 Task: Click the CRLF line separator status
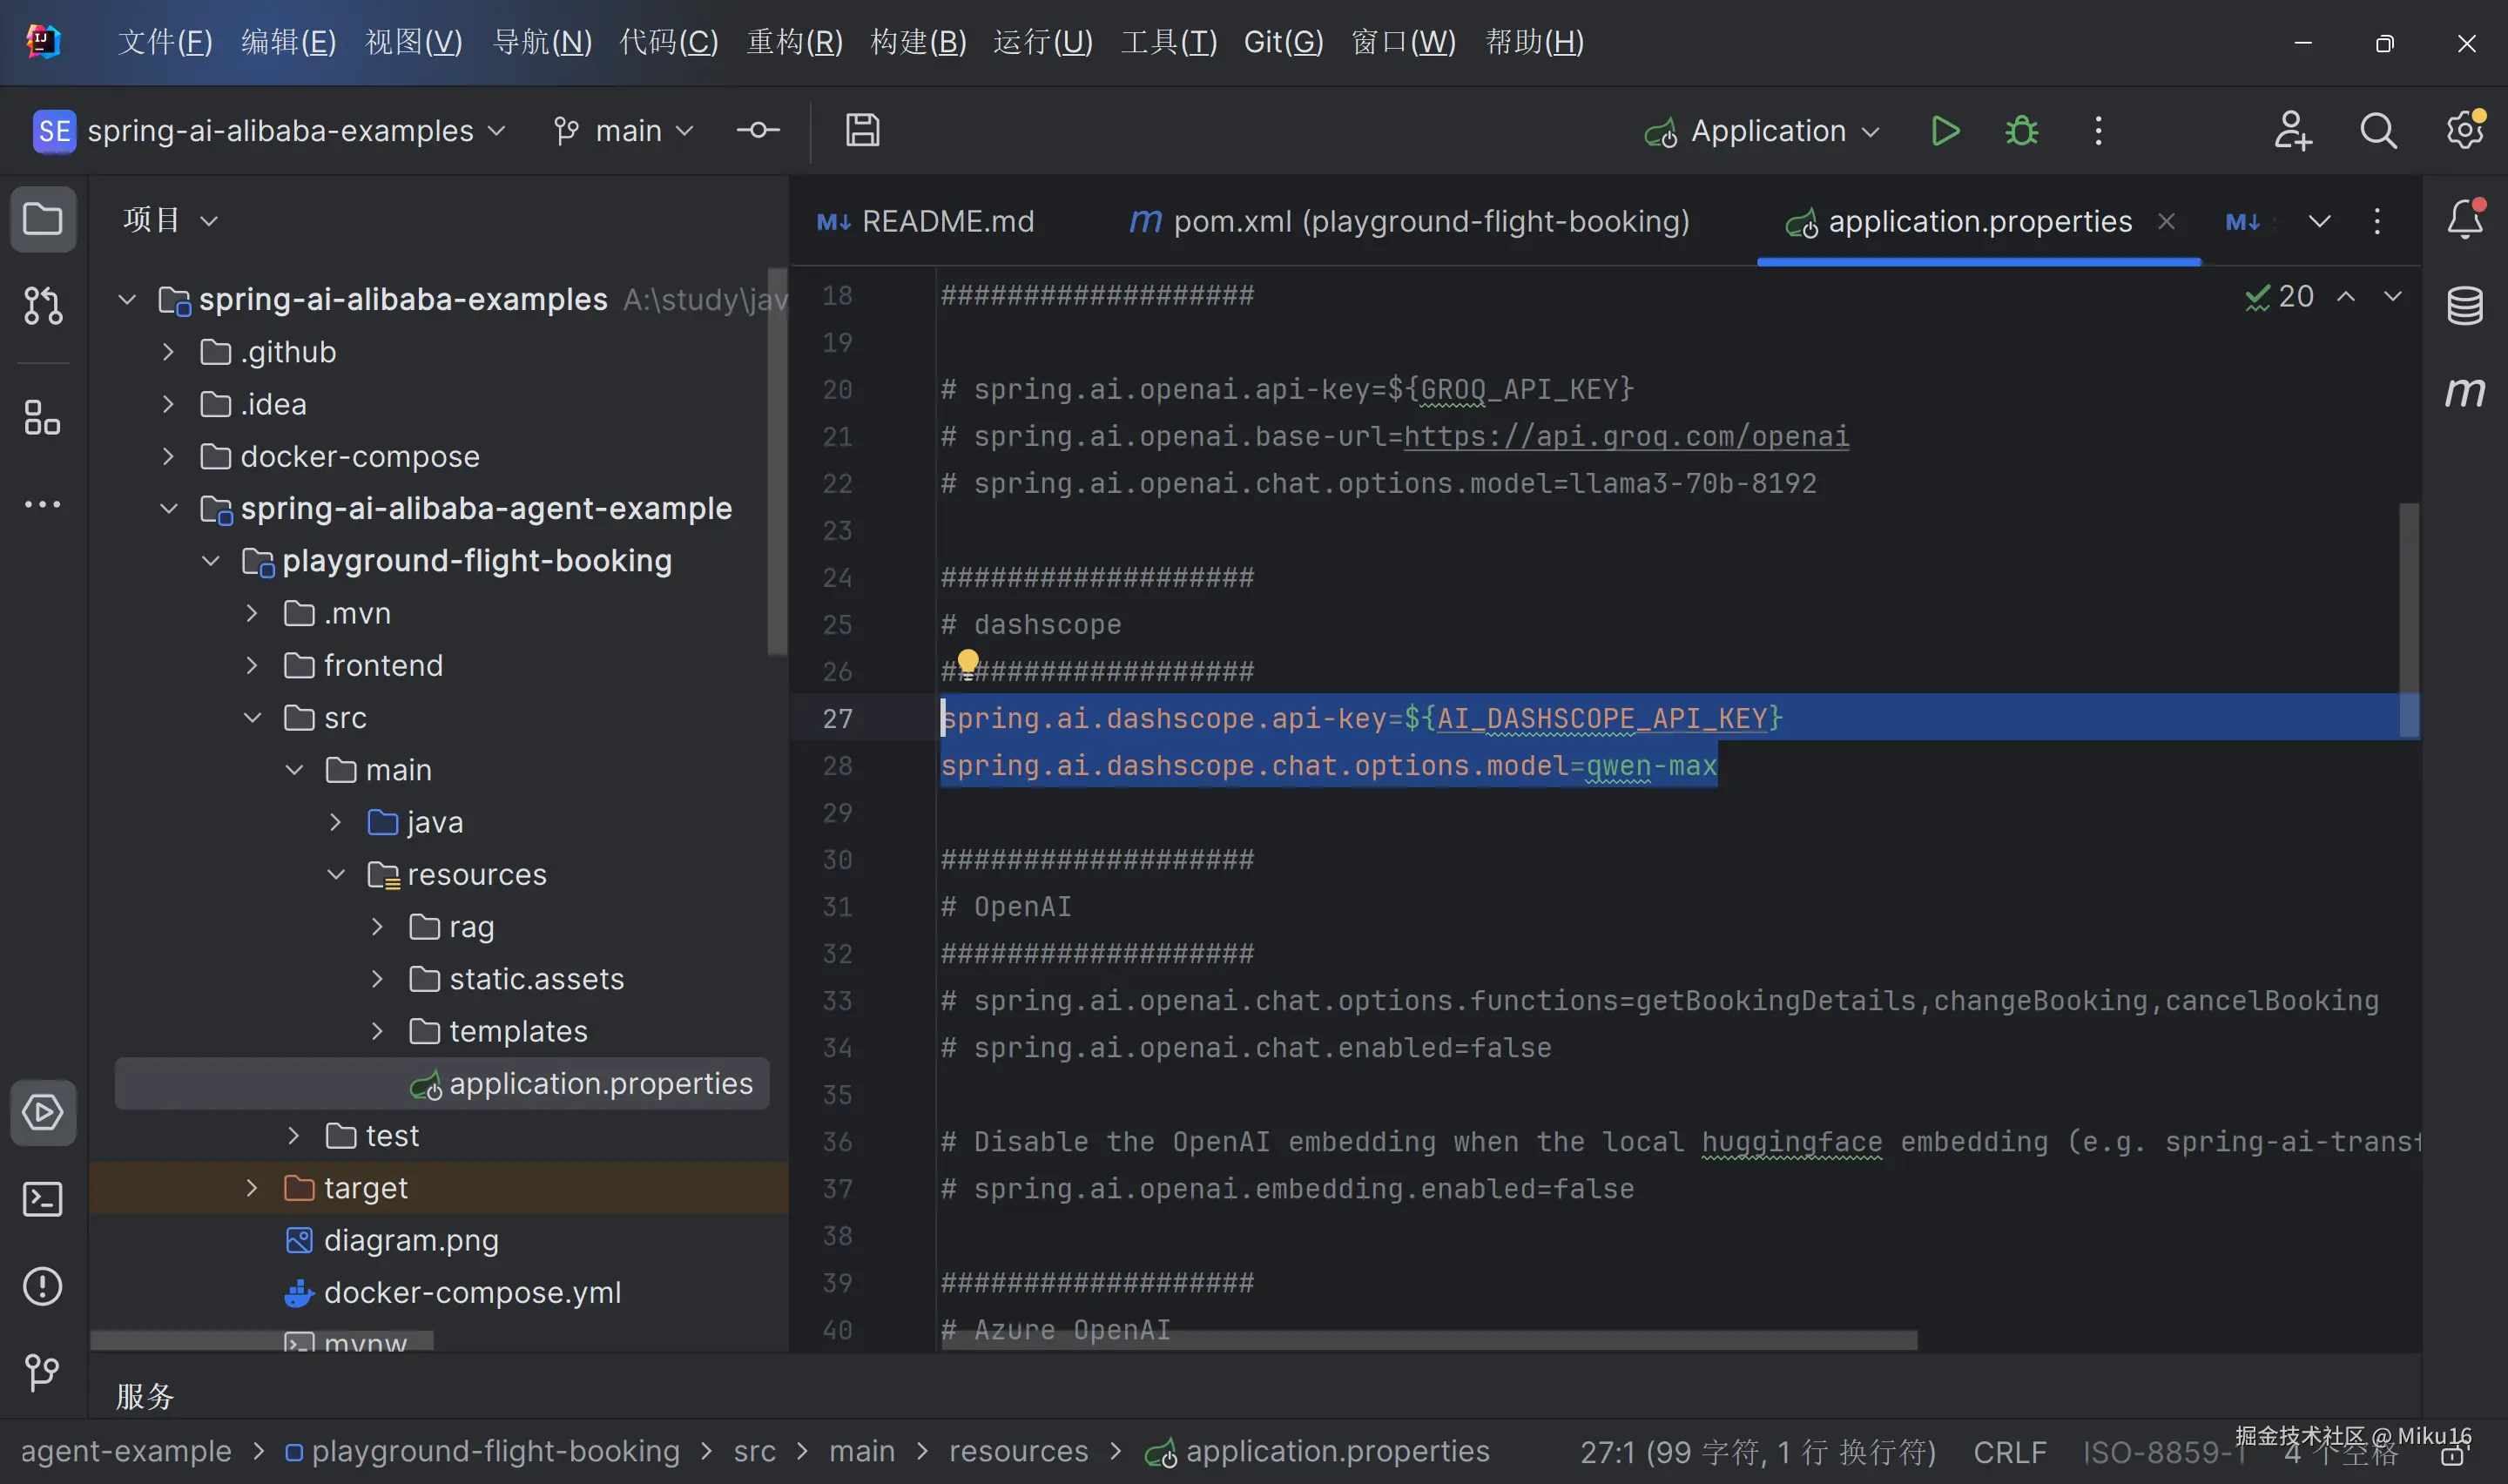click(x=2008, y=1451)
